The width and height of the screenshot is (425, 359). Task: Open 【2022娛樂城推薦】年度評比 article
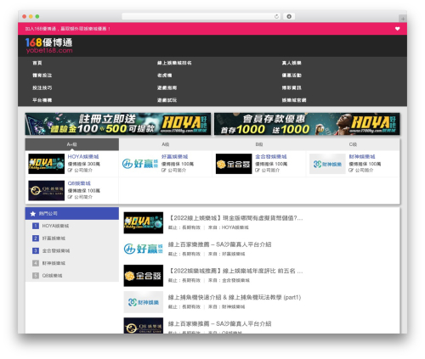click(x=235, y=271)
